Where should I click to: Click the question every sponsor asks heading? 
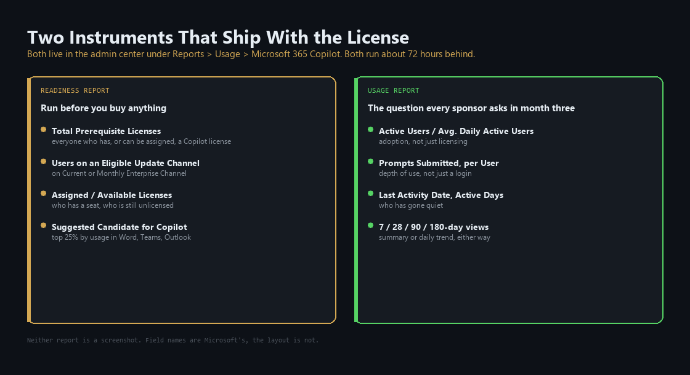(x=471, y=108)
